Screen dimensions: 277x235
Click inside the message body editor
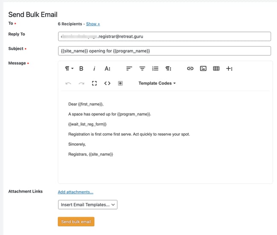click(165, 137)
